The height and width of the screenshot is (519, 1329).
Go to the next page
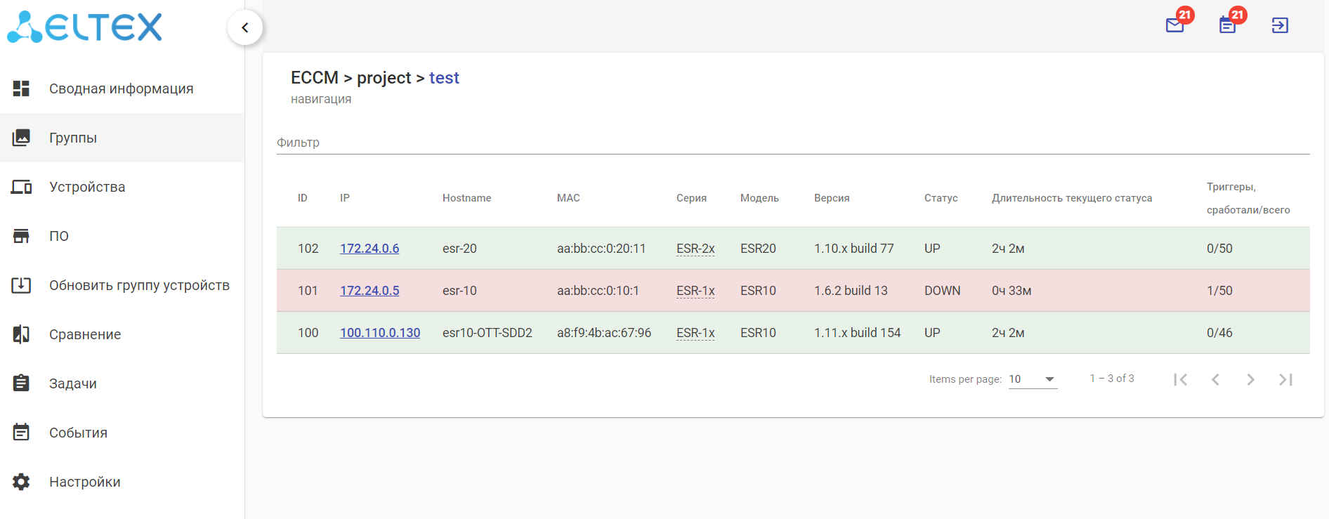pos(1250,380)
